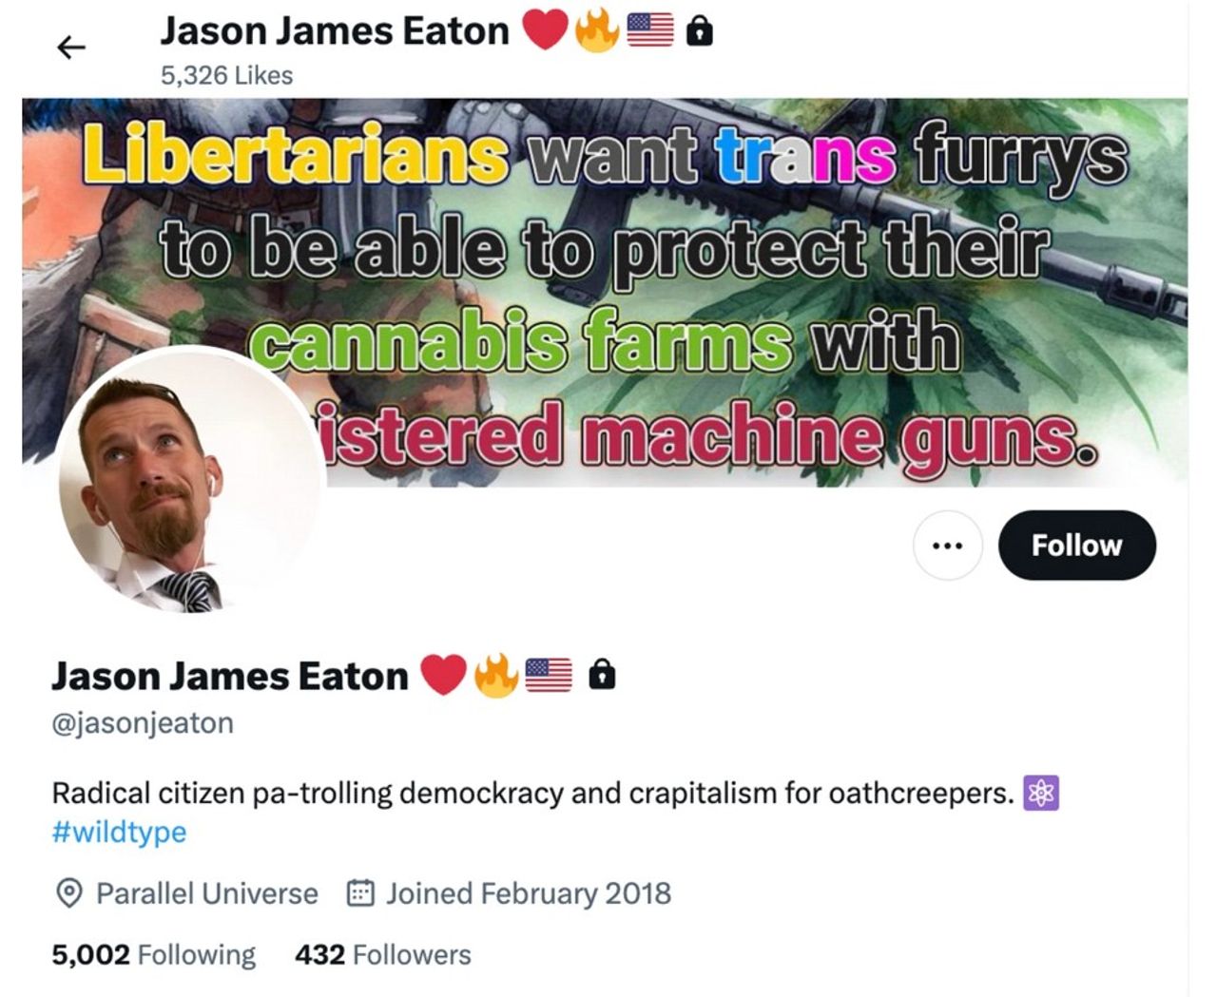This screenshot has width=1217, height=997.
Task: Click the calendar joined-date icon
Action: (360, 893)
